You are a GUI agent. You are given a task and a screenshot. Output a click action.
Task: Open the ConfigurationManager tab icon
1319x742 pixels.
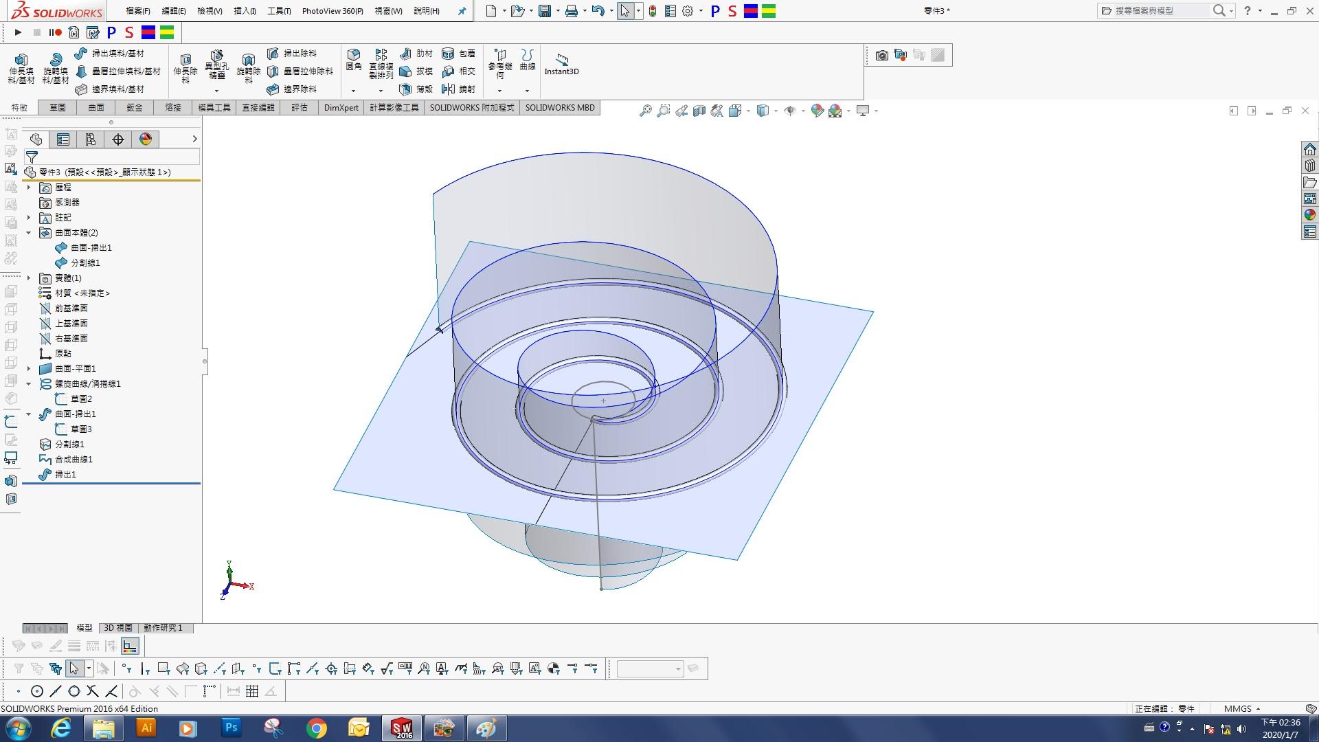click(x=91, y=139)
